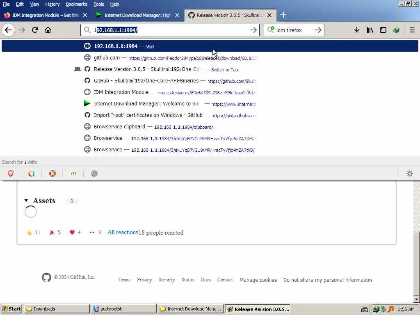Open the History menu
The image size is (420, 315).
(x=52, y=4)
